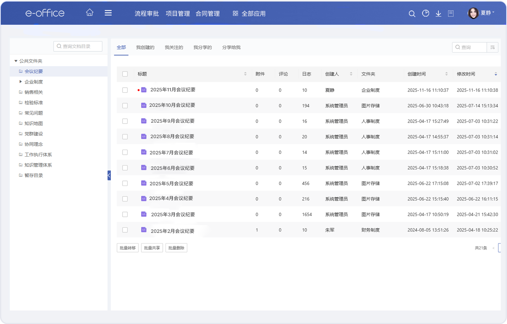This screenshot has height=324, width=507.
Task: Open the 合同管理 menu item
Action: 208,14
